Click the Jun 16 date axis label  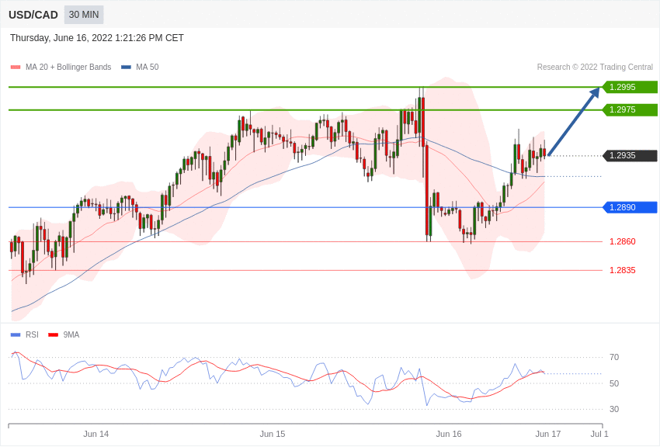[x=449, y=434]
